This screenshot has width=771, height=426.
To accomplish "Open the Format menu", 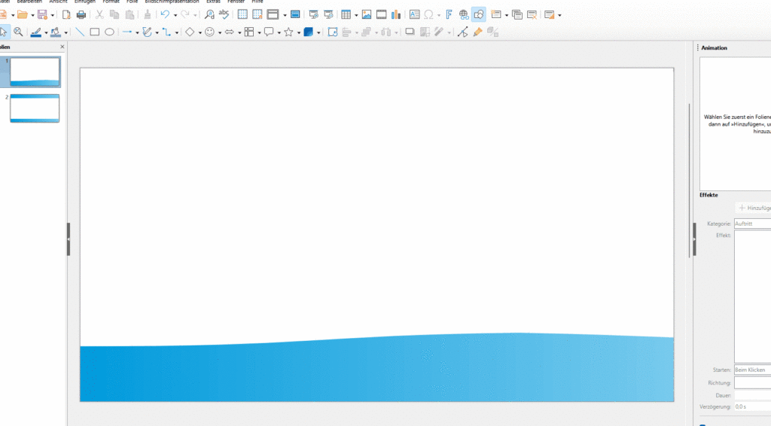I will (x=111, y=2).
